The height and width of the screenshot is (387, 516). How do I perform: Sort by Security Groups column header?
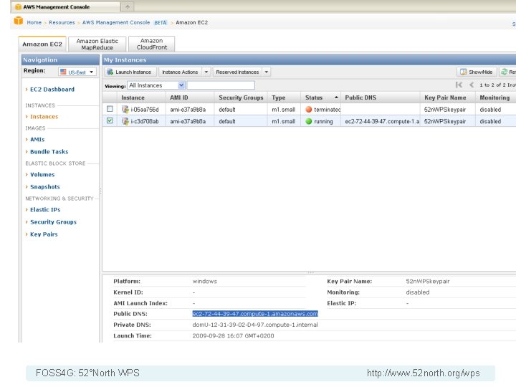241,97
